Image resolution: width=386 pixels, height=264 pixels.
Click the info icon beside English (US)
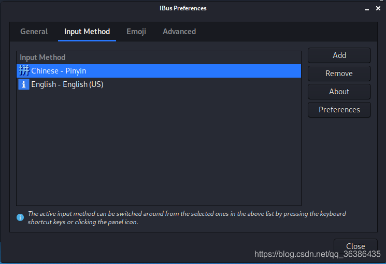click(24, 84)
